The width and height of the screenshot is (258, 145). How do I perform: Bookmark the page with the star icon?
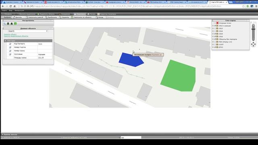243,6
